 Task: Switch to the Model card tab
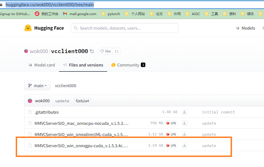click(42, 65)
